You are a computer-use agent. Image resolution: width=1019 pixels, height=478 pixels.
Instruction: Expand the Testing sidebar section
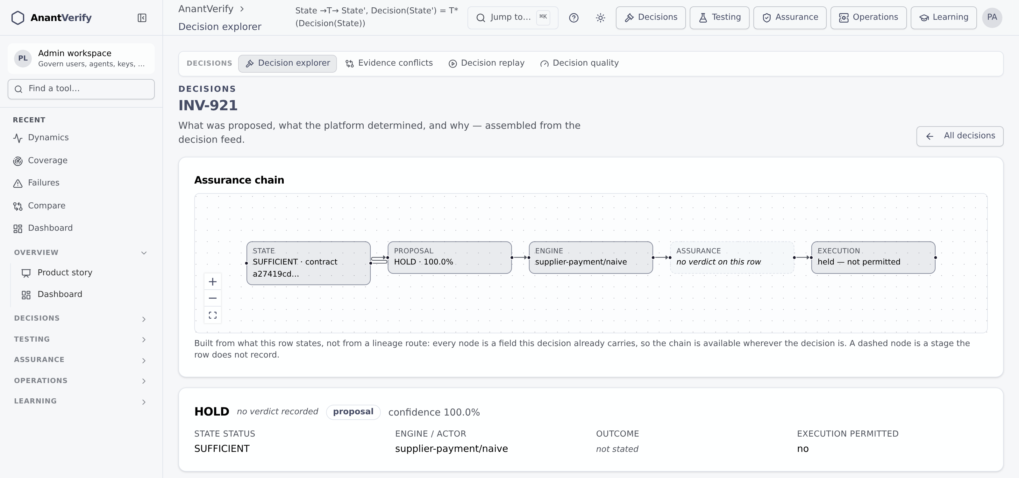pyautogui.click(x=81, y=339)
